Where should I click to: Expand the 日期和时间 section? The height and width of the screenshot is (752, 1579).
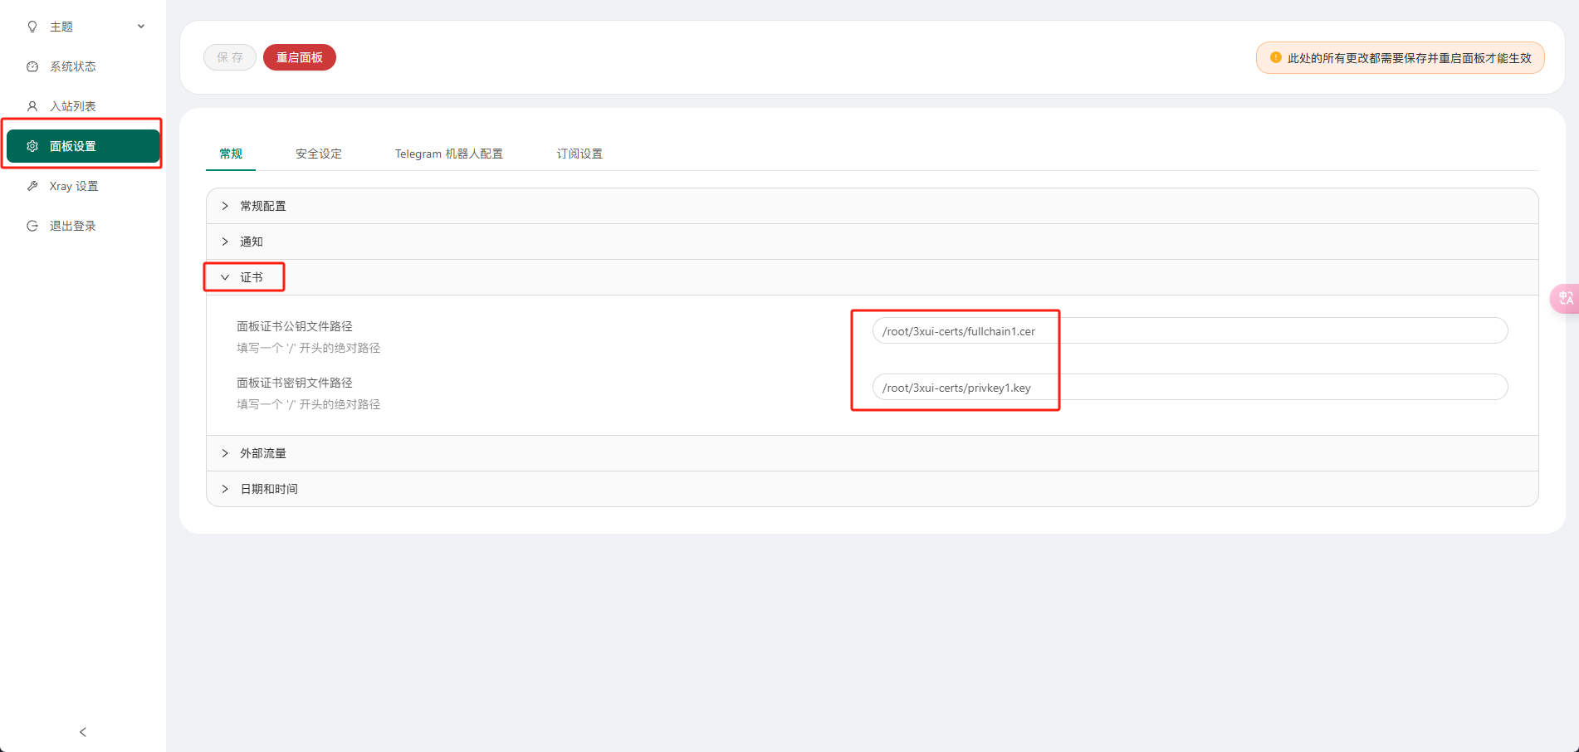(268, 489)
